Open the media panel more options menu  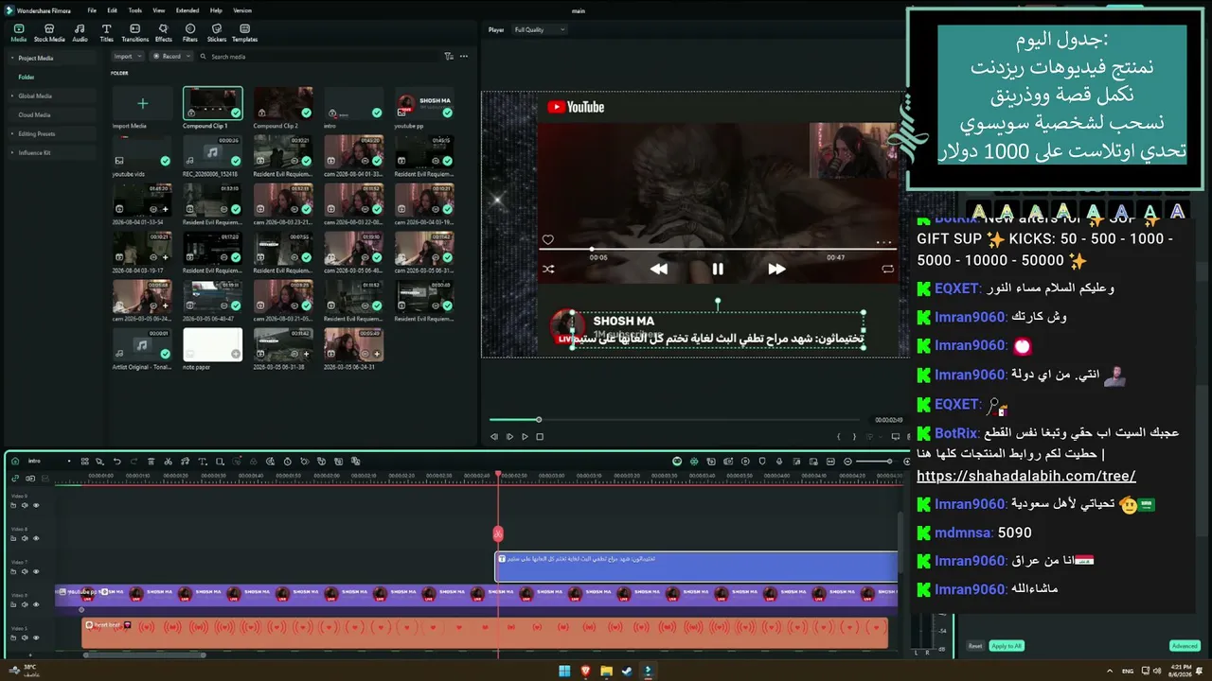point(464,57)
